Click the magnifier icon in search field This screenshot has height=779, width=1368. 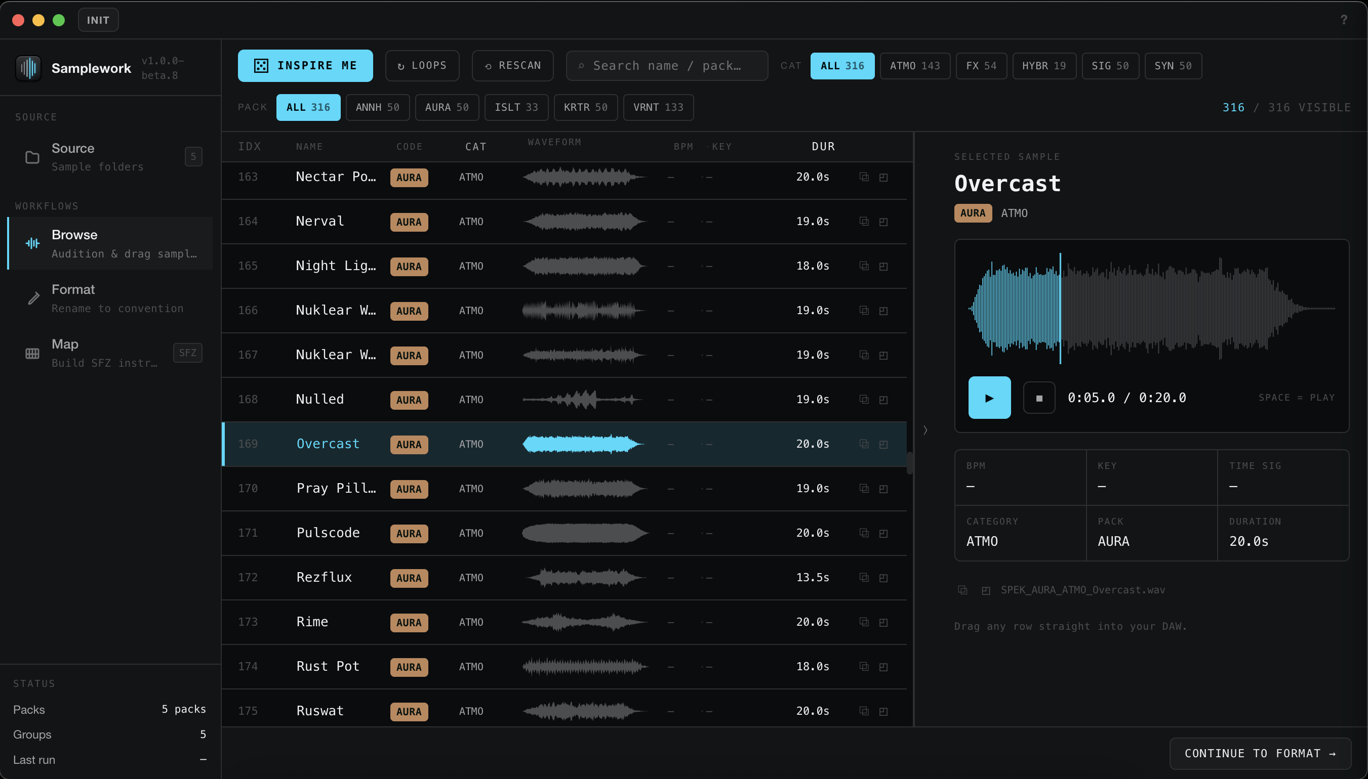point(581,66)
